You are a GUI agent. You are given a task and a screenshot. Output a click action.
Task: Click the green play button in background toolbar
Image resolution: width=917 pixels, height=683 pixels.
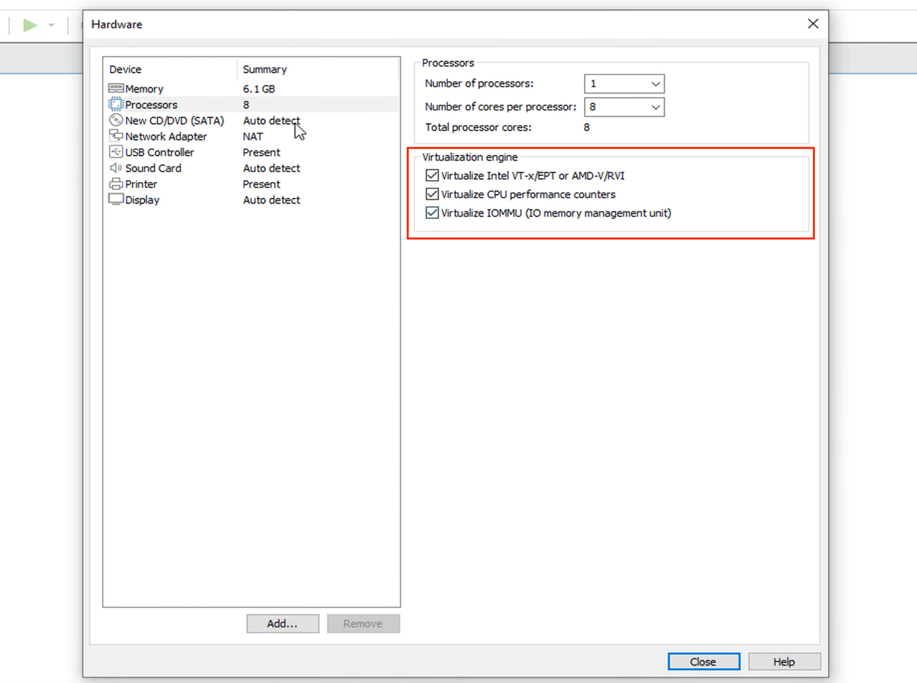(x=30, y=25)
